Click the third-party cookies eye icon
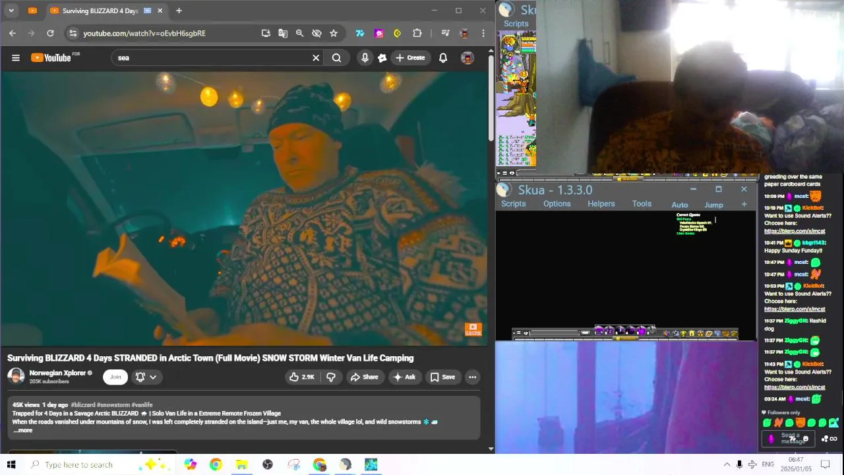Screen dimensions: 844x475 [316, 33]
